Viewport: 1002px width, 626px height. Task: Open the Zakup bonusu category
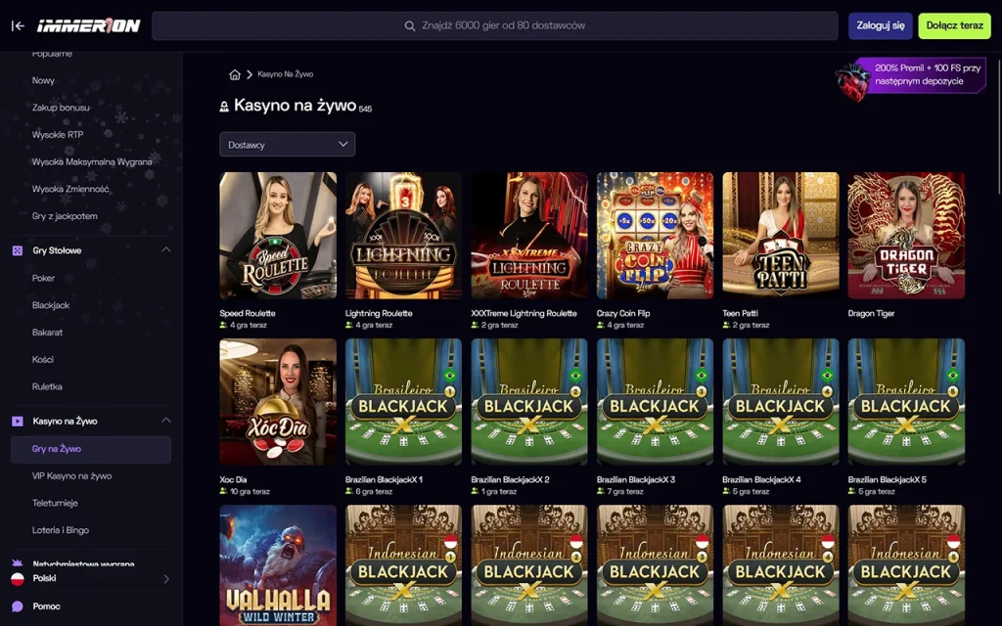[61, 108]
